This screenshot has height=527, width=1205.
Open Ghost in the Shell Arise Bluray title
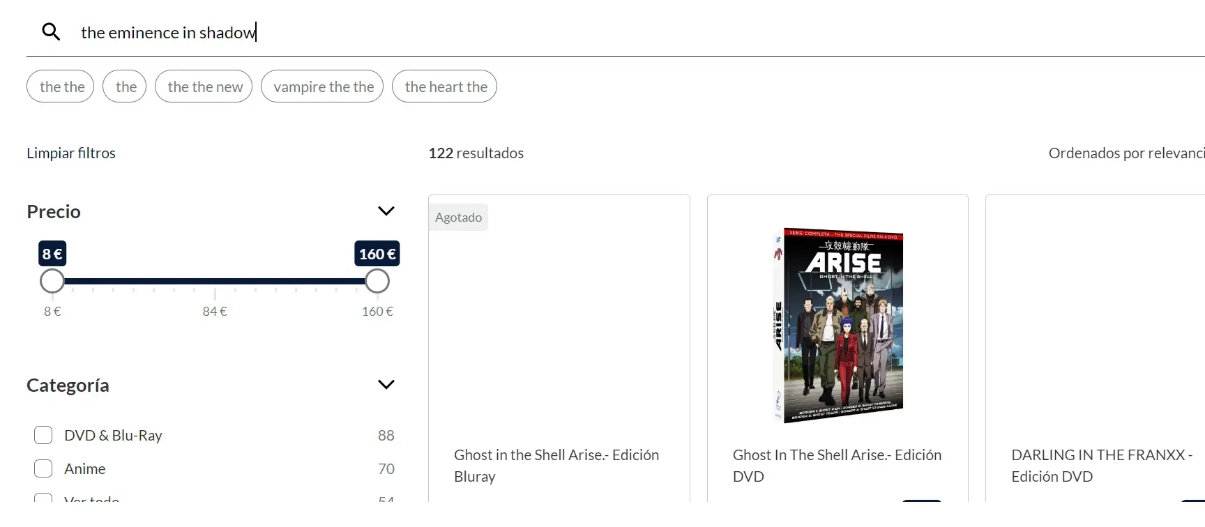(x=556, y=465)
